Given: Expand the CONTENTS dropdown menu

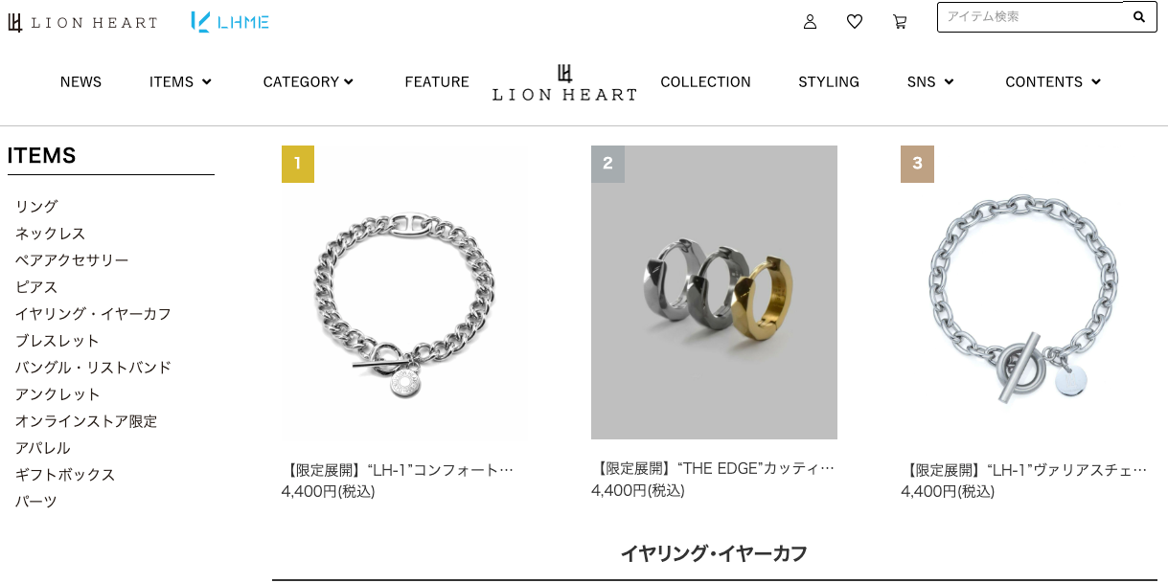Looking at the screenshot, I should point(1053,82).
